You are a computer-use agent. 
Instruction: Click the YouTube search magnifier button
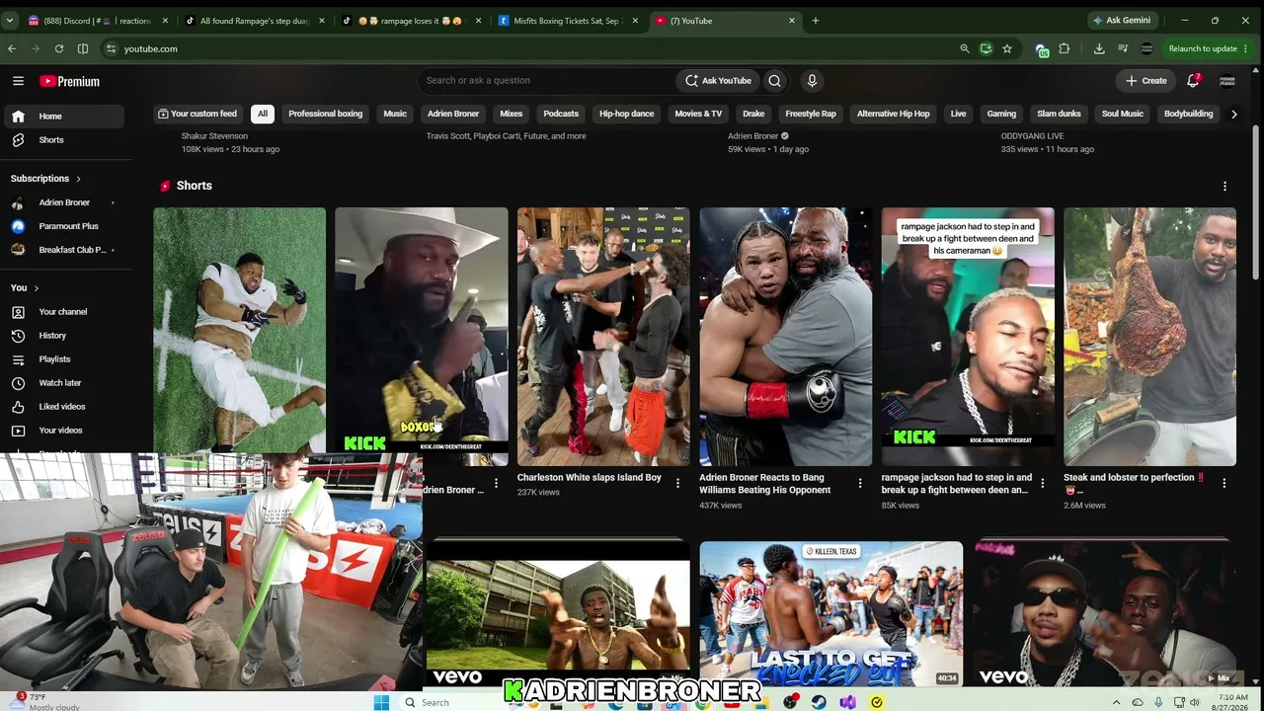coord(775,81)
